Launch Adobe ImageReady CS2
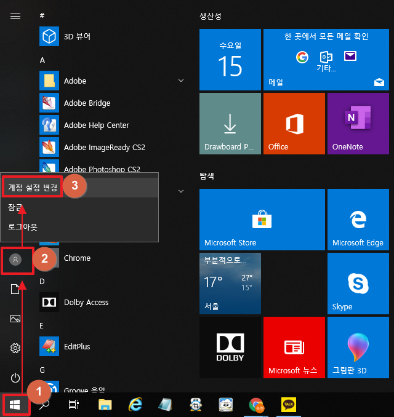This screenshot has height=417, width=394. click(112, 147)
